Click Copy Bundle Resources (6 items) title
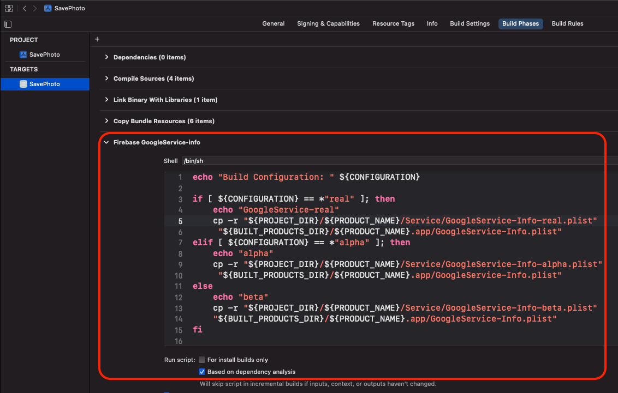Viewport: 618px width, 393px height. 164,121
